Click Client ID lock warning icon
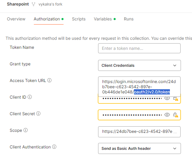This screenshot has width=192, height=155. click(x=175, y=99)
